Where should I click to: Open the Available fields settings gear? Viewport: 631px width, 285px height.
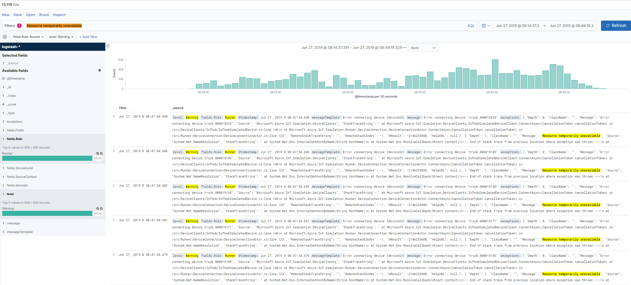click(99, 70)
